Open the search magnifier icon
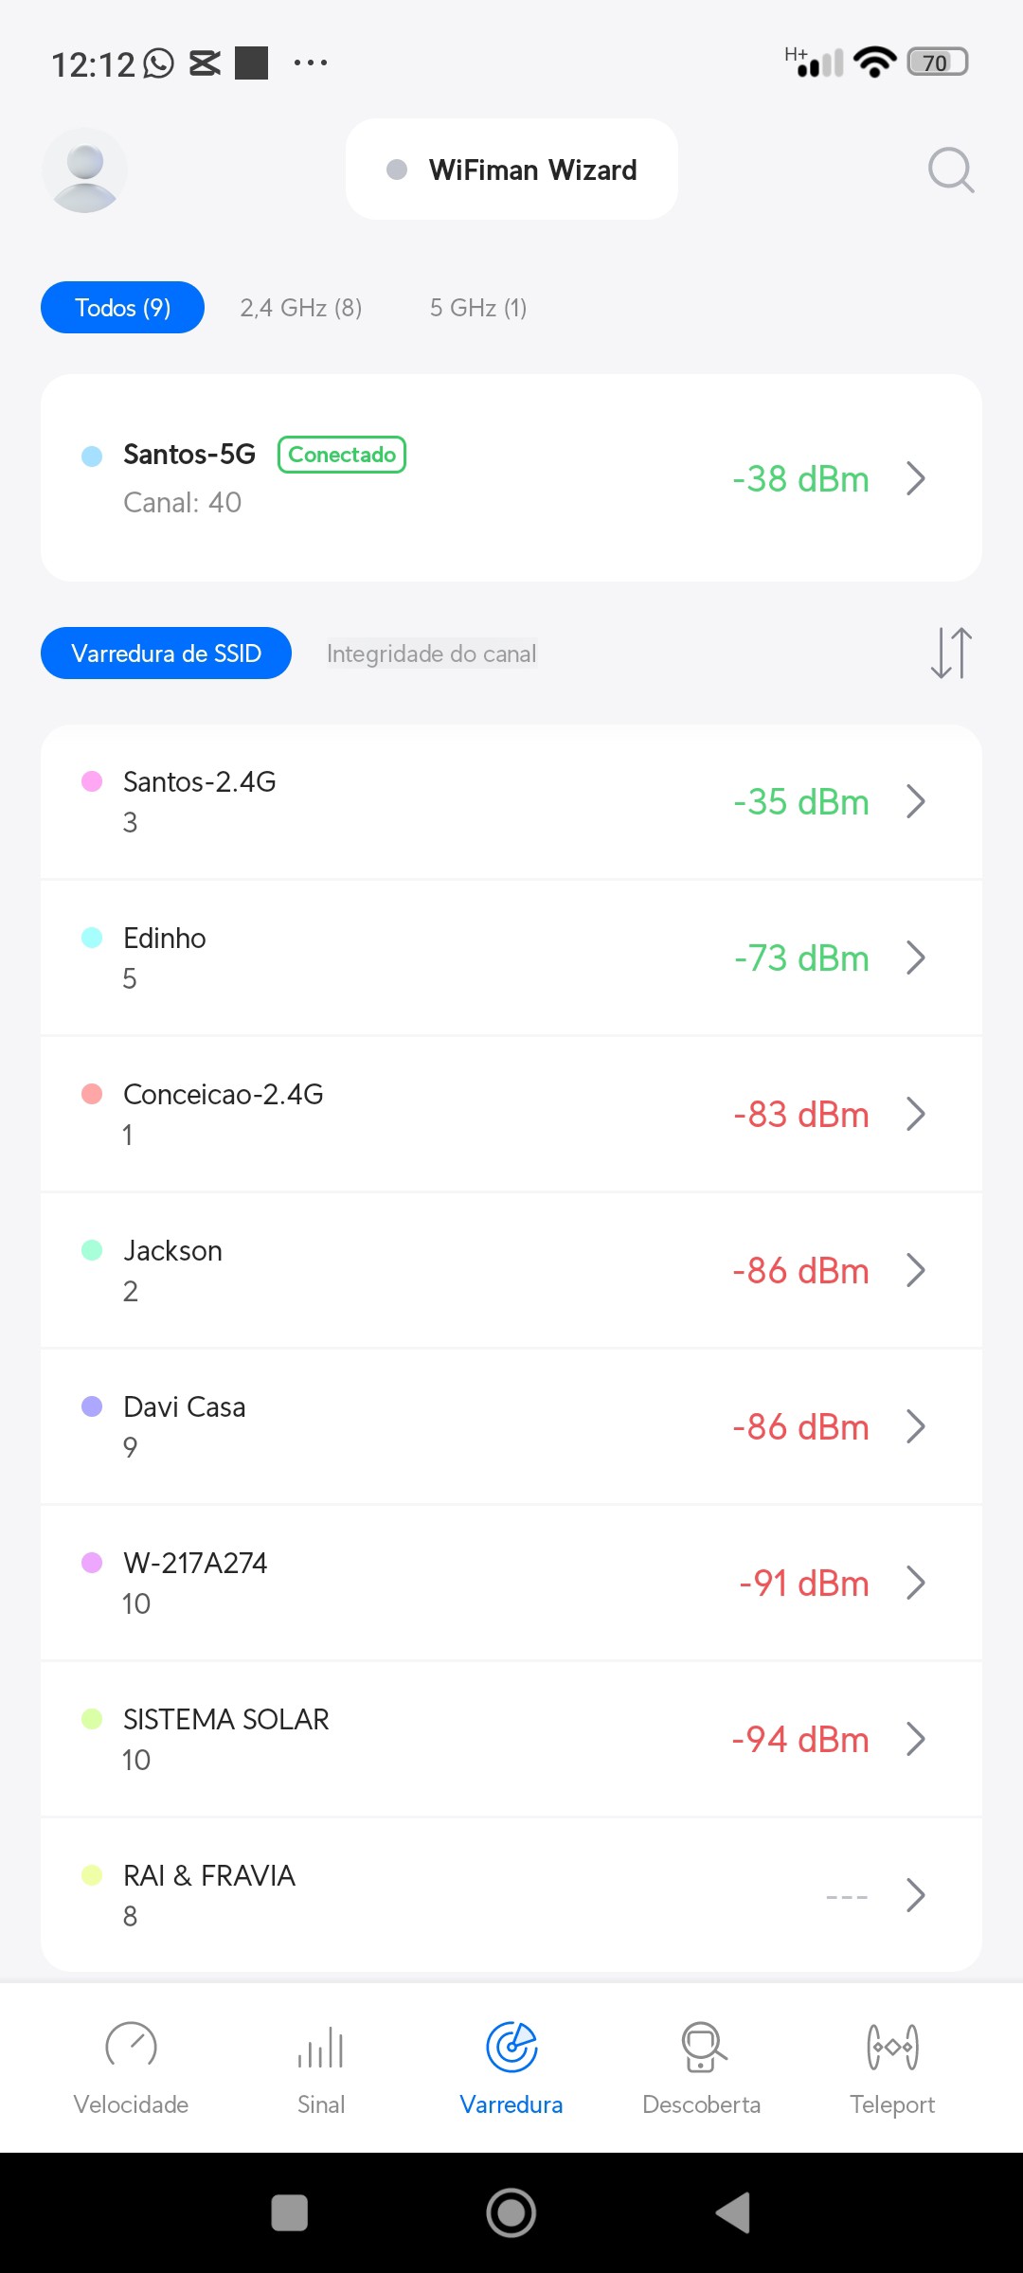 tap(951, 170)
